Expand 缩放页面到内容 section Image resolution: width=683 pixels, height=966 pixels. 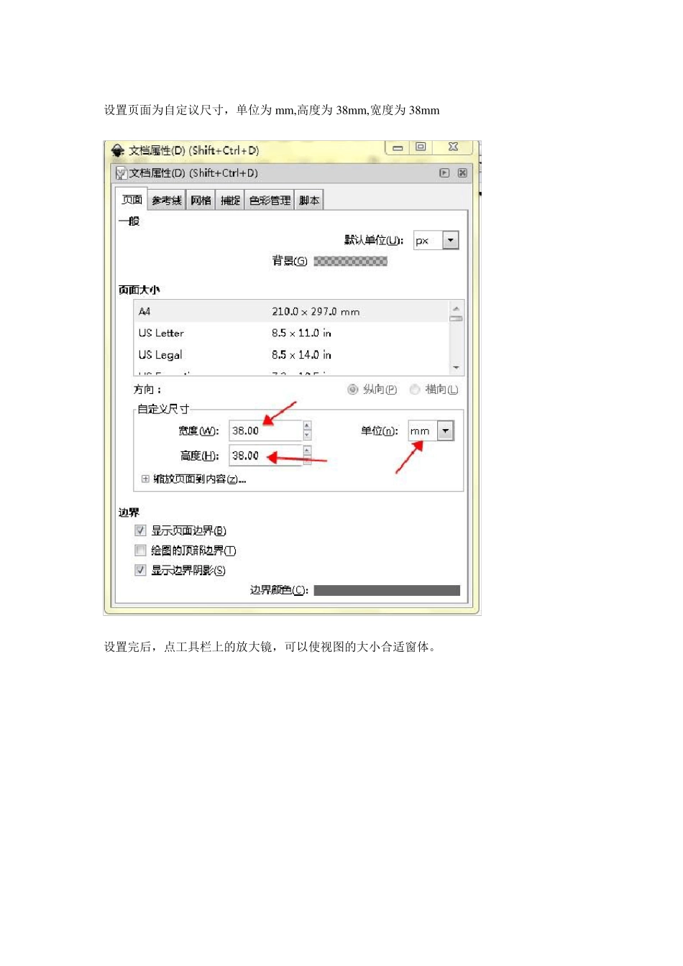point(145,479)
